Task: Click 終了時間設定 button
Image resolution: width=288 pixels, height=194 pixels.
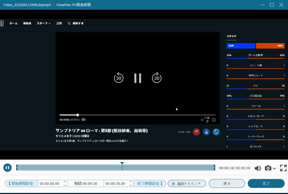Action: [150, 183]
